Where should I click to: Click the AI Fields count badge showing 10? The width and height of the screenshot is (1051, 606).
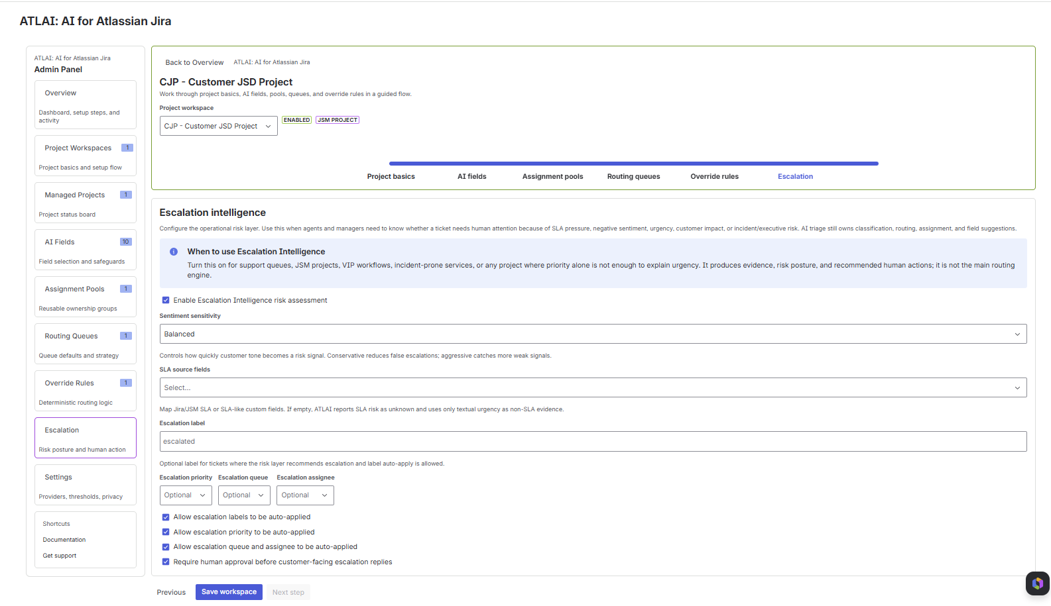click(126, 242)
